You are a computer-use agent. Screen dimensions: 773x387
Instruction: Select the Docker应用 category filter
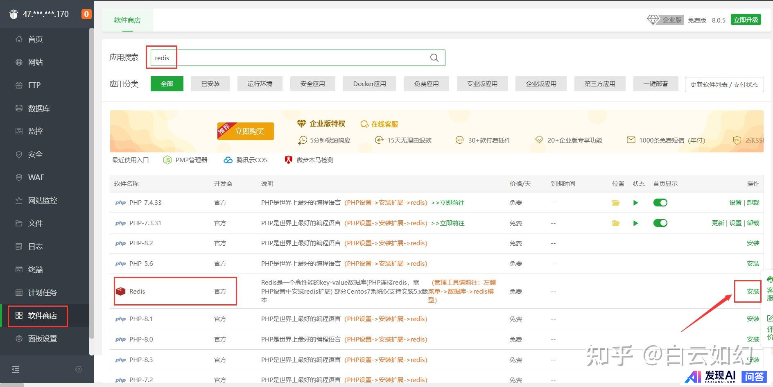(x=369, y=84)
